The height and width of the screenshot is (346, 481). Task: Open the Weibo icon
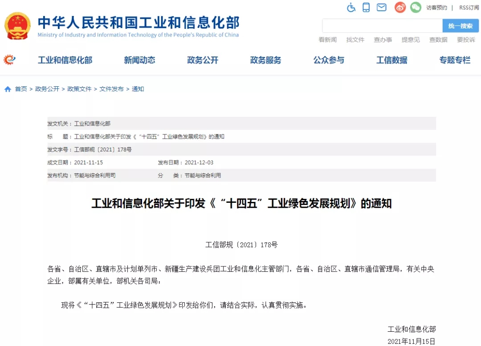coord(400,7)
